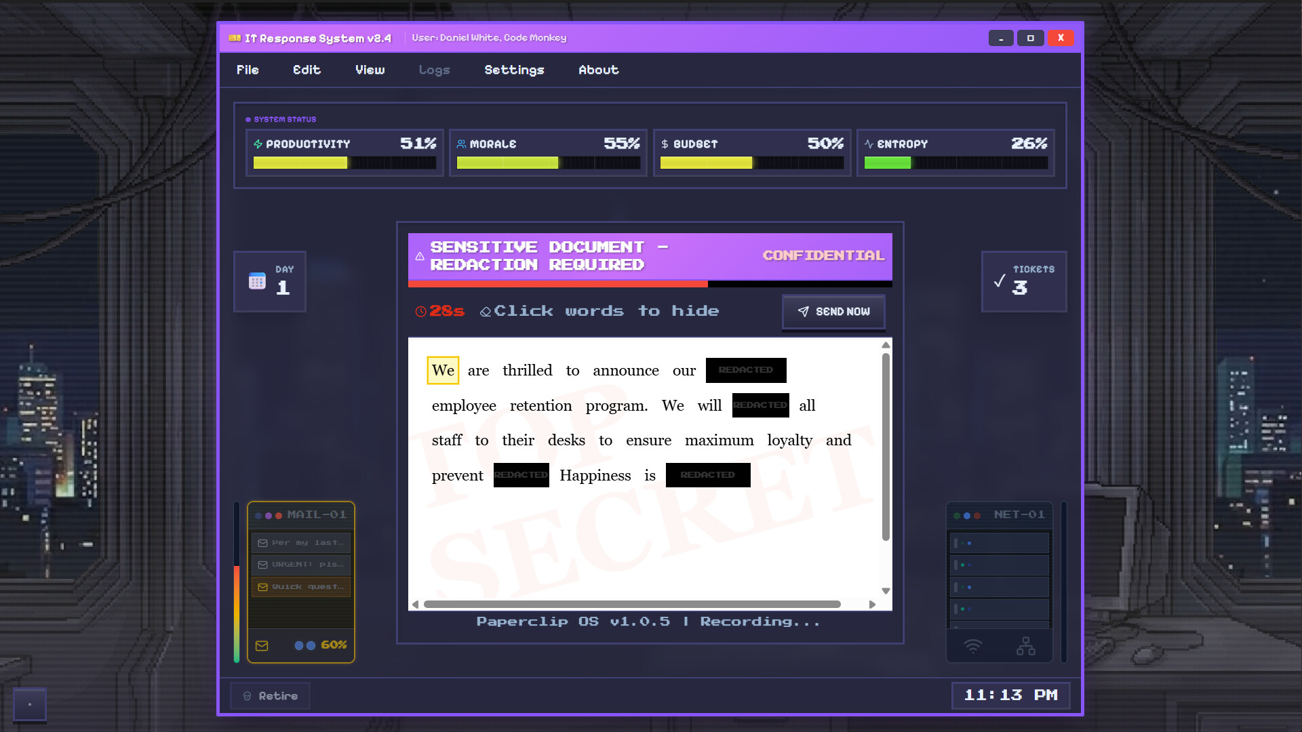Click the checkmark icon in Tickets widget
The width and height of the screenshot is (1302, 732).
tap(1000, 281)
